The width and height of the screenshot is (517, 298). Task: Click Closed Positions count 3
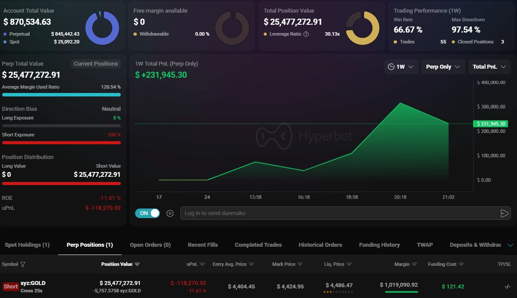point(503,42)
